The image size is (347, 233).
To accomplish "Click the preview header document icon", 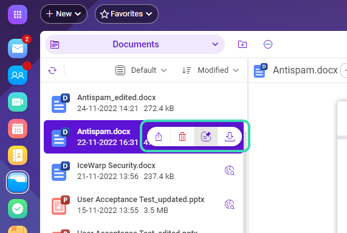I will pyautogui.click(x=261, y=70).
